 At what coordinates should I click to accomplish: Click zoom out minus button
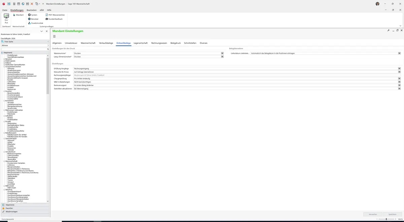(x=376, y=219)
